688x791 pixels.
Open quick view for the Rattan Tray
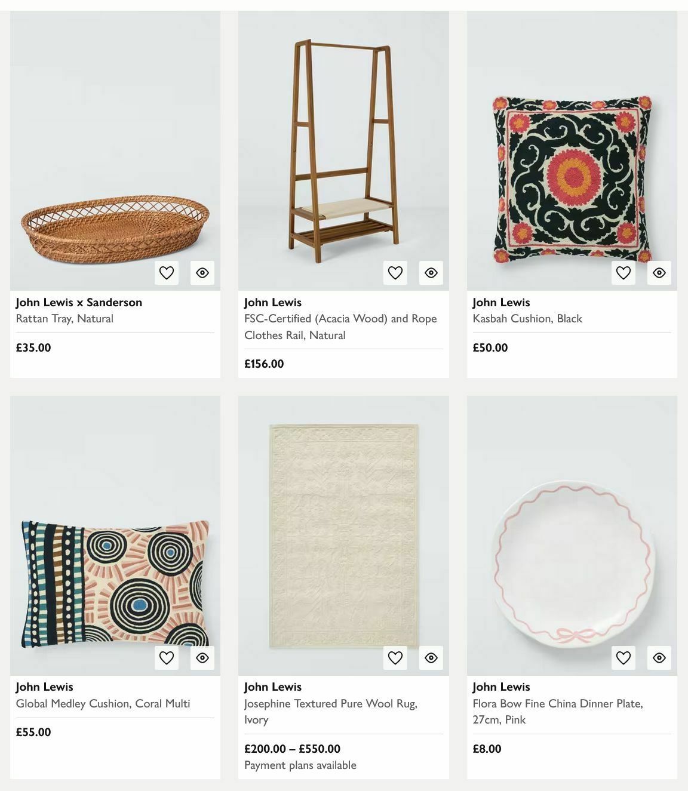click(202, 272)
